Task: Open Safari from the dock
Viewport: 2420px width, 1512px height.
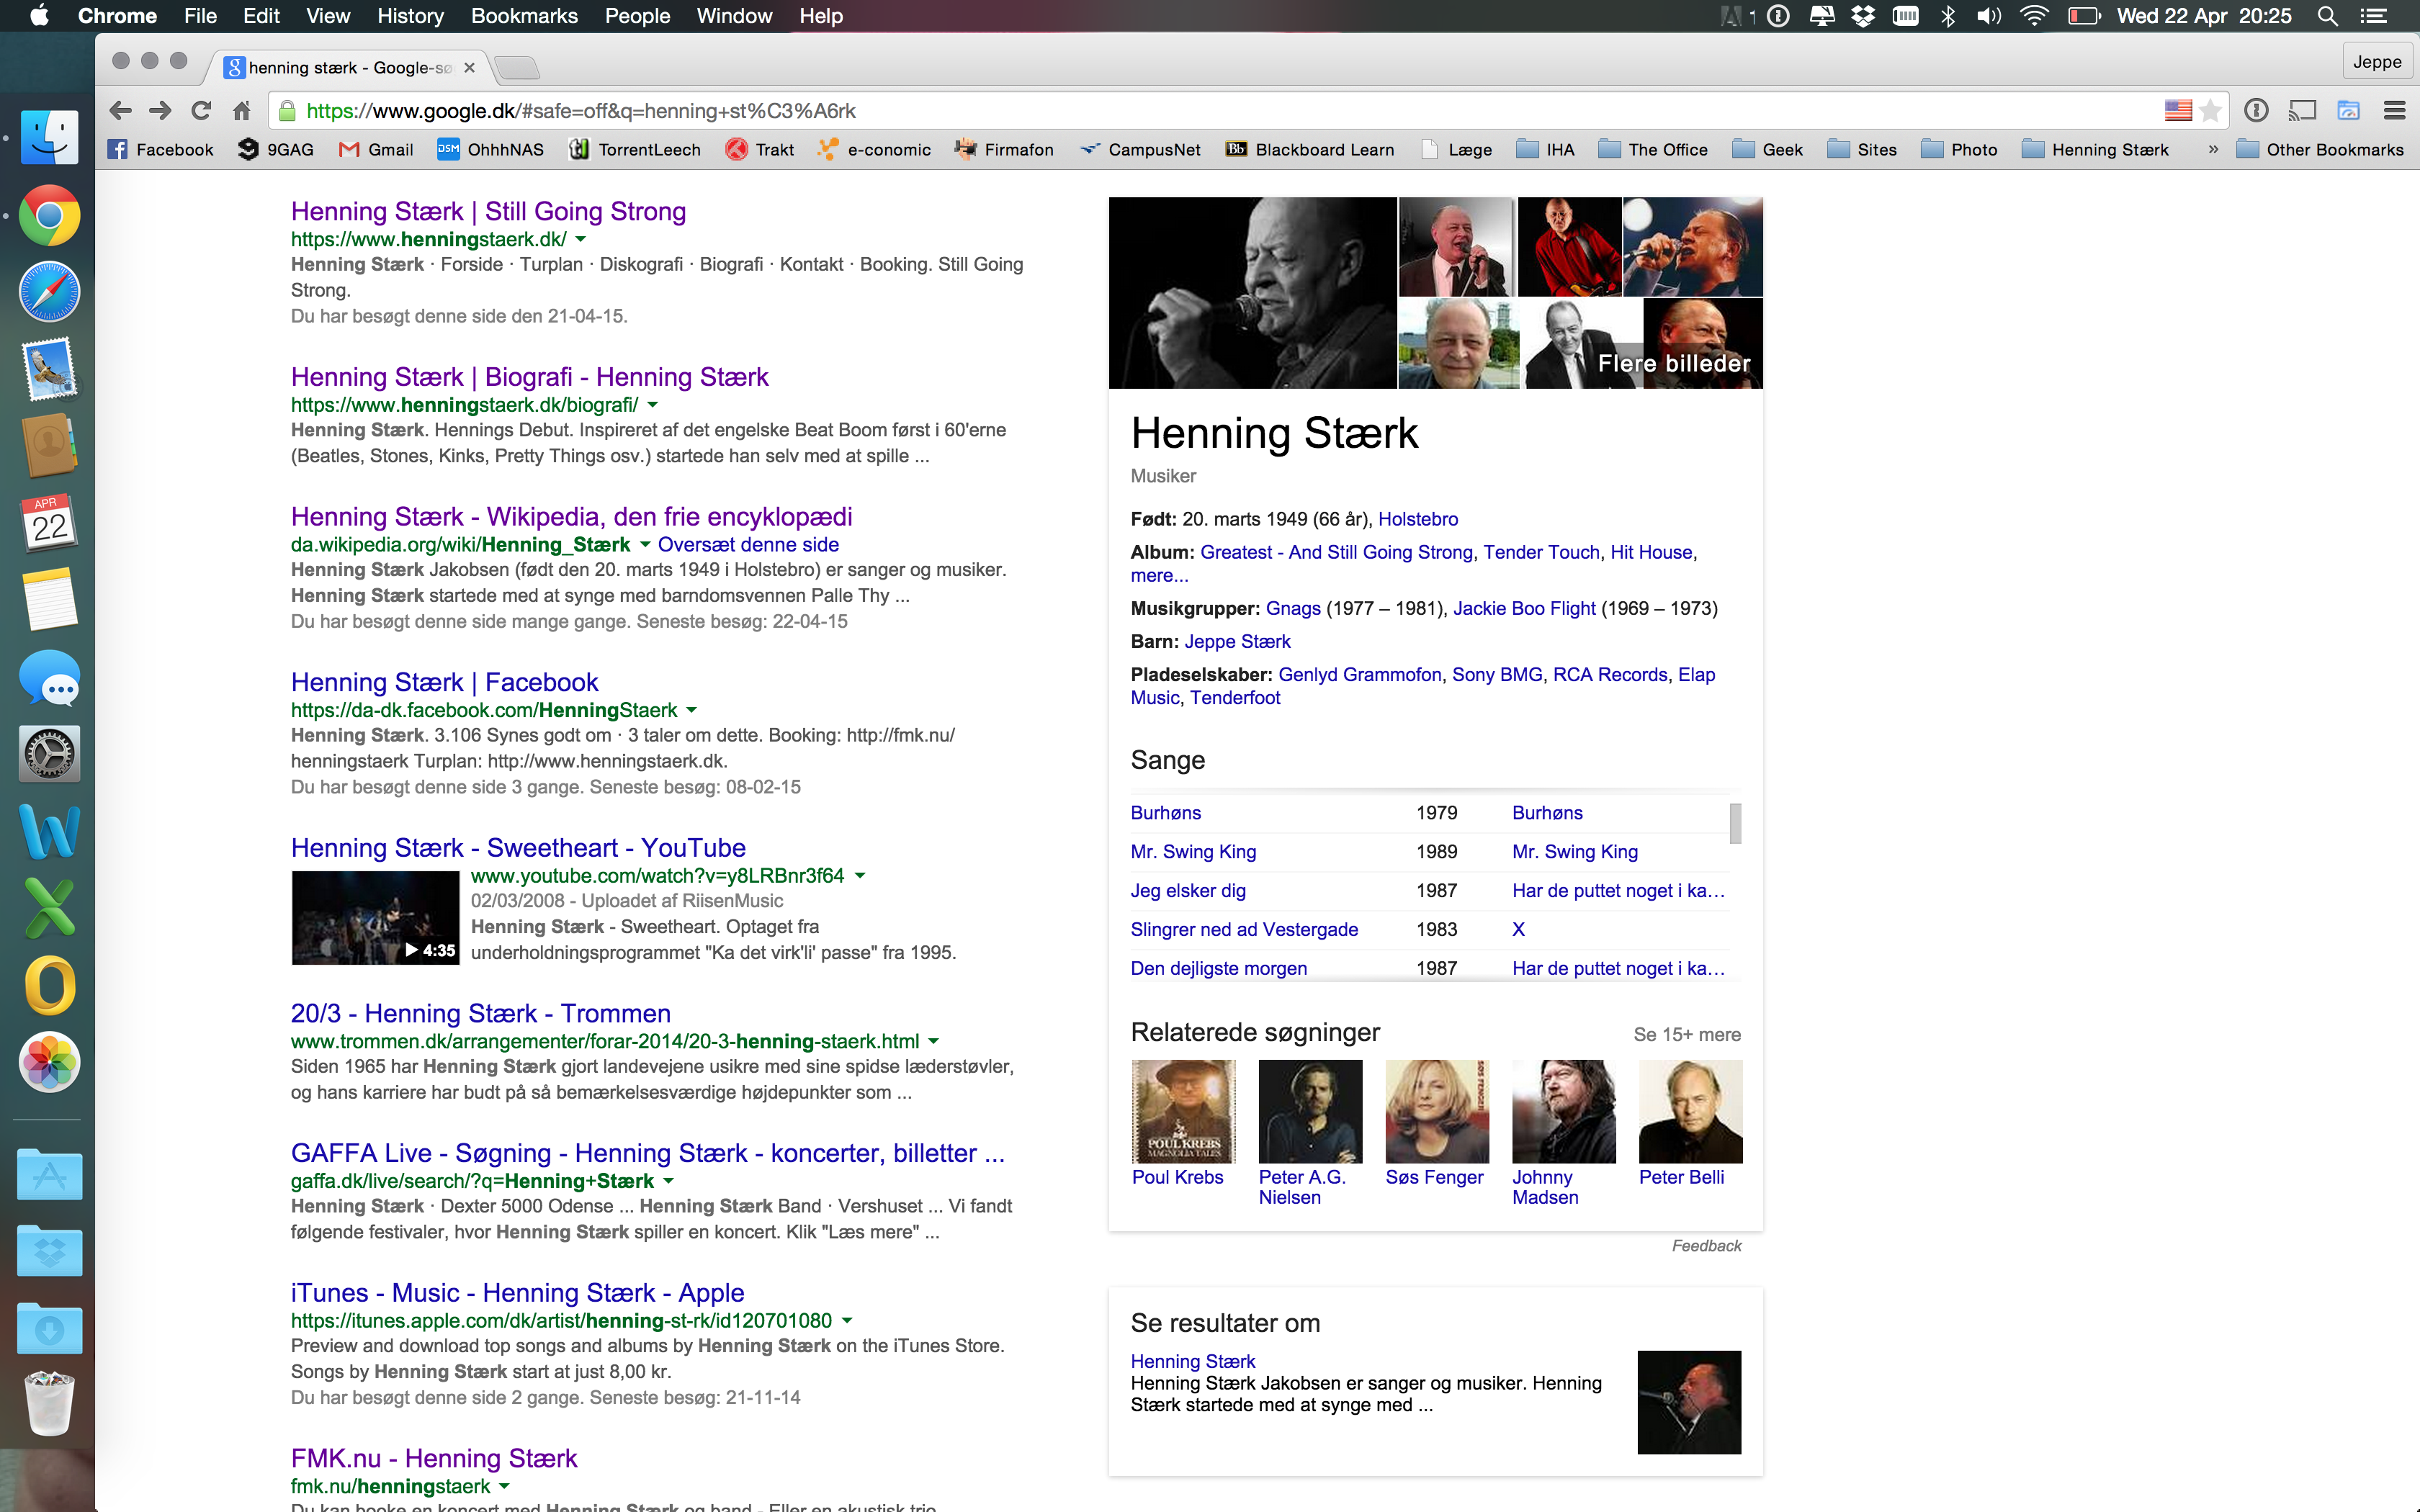Action: point(49,292)
